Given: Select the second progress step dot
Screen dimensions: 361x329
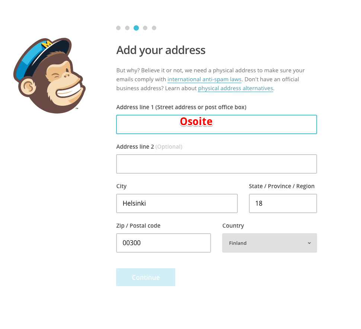Looking at the screenshot, I should point(127,28).
